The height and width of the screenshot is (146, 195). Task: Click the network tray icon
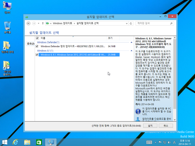[165, 142]
